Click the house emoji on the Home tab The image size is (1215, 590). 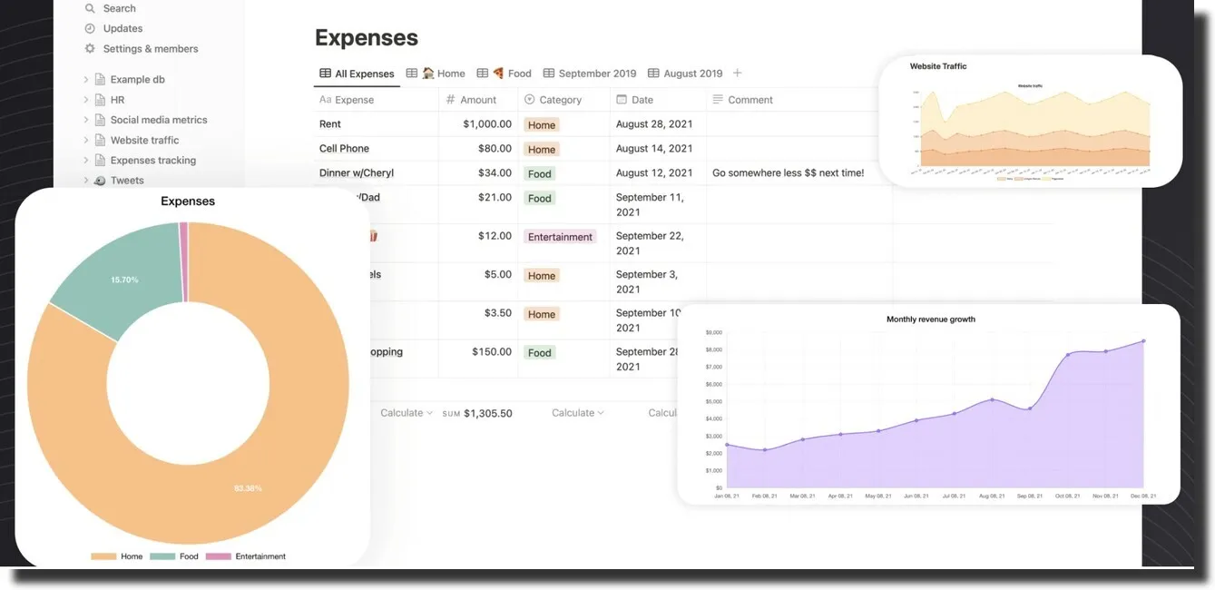427,73
